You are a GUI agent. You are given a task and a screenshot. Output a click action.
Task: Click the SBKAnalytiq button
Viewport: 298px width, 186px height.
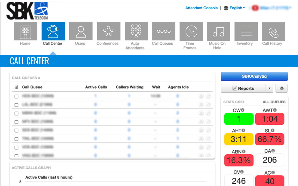click(x=254, y=76)
